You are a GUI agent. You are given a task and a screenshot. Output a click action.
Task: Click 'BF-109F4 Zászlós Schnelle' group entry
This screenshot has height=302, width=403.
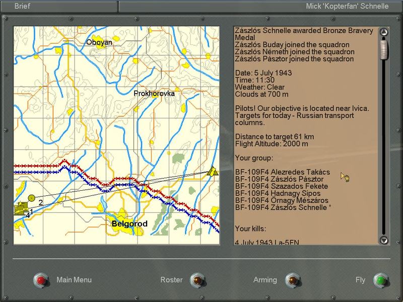[281, 207]
